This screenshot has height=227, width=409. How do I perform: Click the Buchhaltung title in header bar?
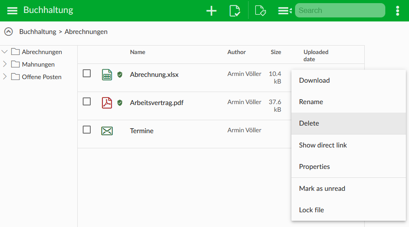coord(48,10)
